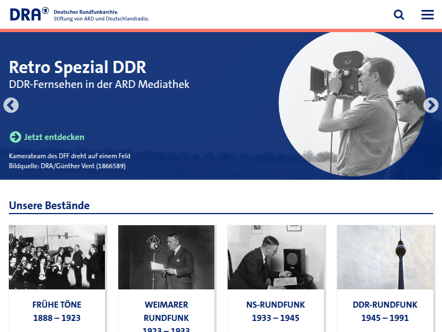Click the left chevron on the banner
The image size is (442, 332).
point(11,105)
